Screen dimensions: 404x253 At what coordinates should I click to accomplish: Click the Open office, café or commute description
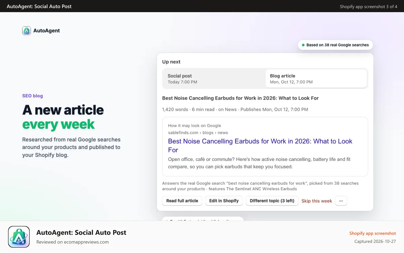(x=259, y=163)
